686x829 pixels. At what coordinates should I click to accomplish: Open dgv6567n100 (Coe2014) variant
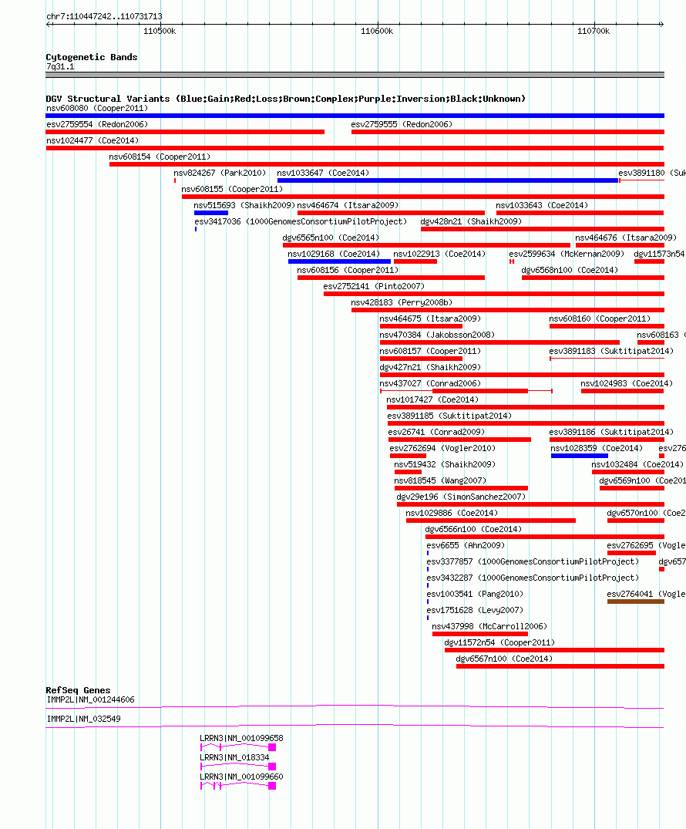coord(504,659)
